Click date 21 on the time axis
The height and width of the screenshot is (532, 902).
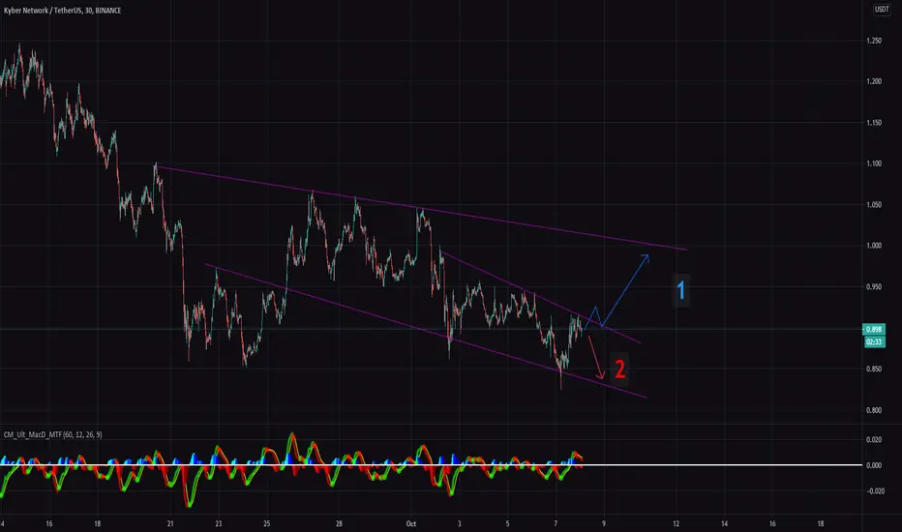point(170,524)
